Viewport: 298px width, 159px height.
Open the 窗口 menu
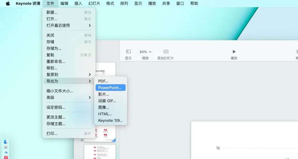click(x=180, y=3)
